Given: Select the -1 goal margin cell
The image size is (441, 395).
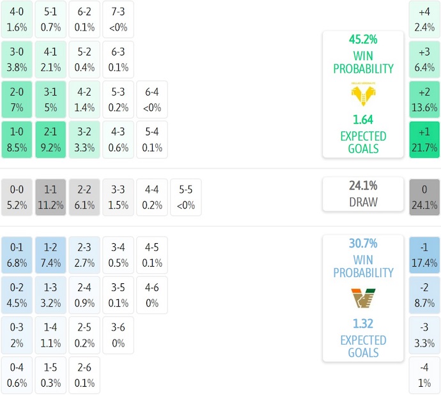Looking at the screenshot, I should (x=424, y=255).
